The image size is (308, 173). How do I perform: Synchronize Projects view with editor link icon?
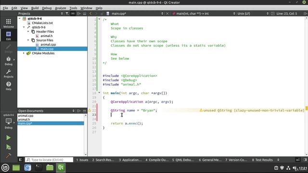(73, 13)
